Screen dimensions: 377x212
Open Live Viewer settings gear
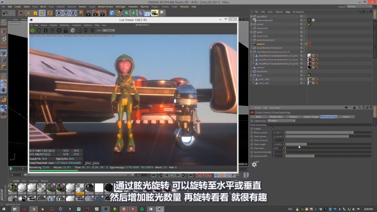click(59, 31)
